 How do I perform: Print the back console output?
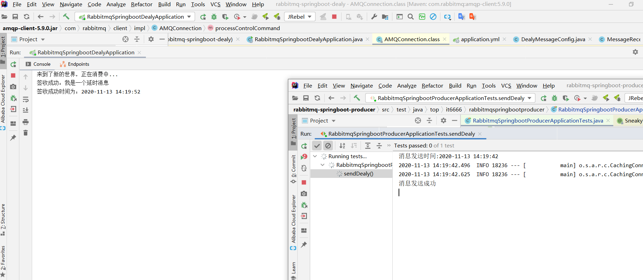click(26, 122)
